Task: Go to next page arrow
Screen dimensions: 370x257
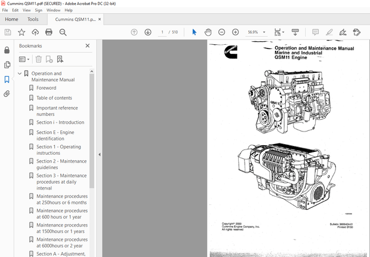Action: coord(148,32)
